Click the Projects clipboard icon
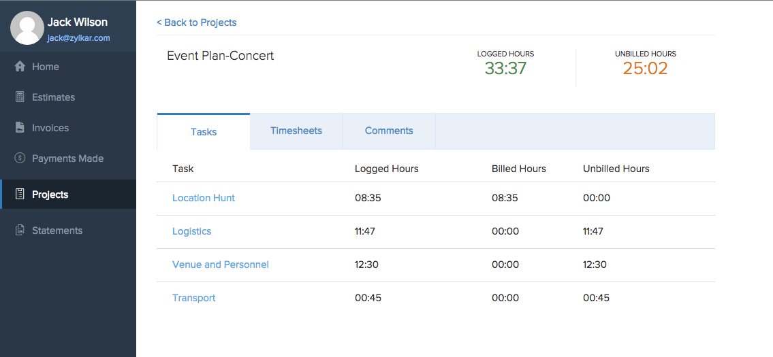773x357 pixels. [20, 194]
